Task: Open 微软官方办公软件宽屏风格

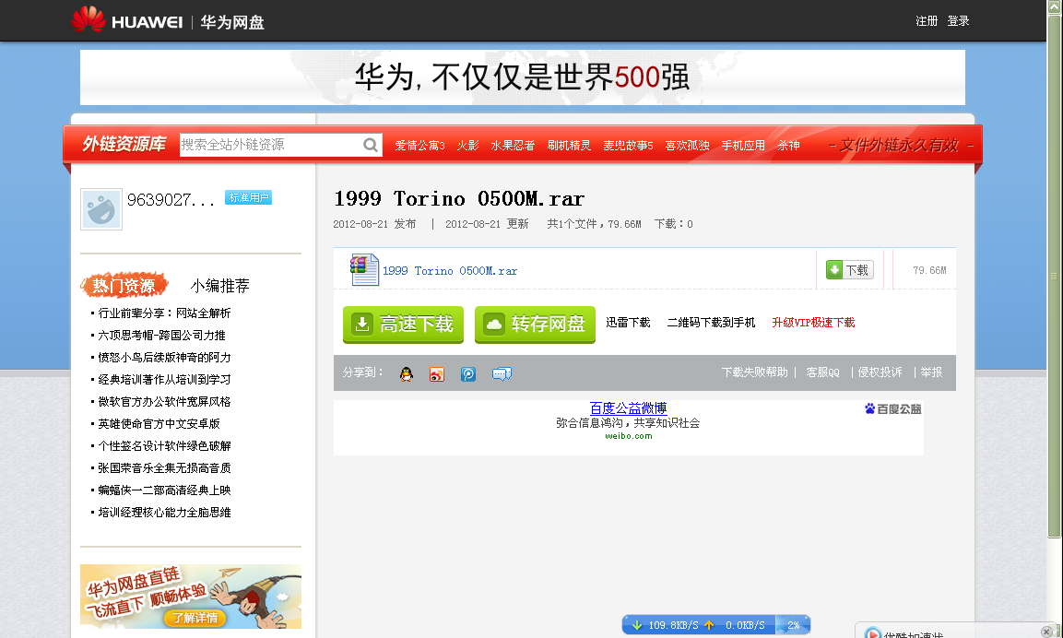Action: point(164,402)
